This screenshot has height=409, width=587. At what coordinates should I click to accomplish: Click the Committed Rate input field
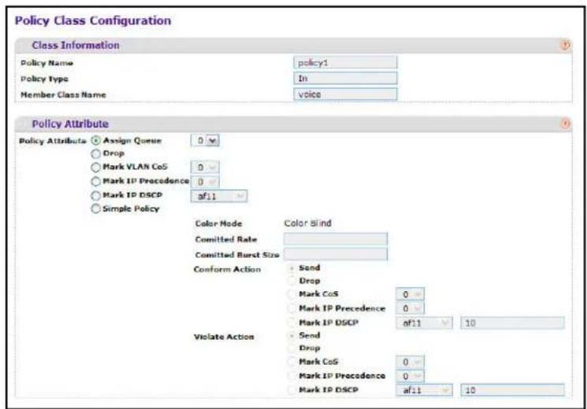pos(336,239)
